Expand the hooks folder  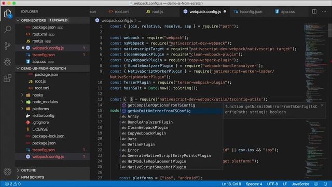[22, 95]
